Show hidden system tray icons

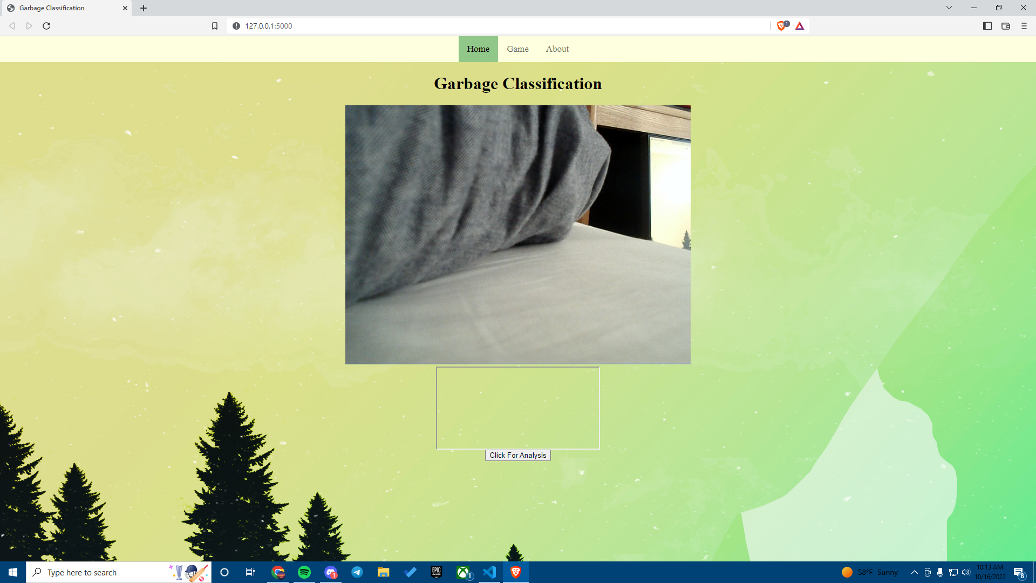point(914,572)
